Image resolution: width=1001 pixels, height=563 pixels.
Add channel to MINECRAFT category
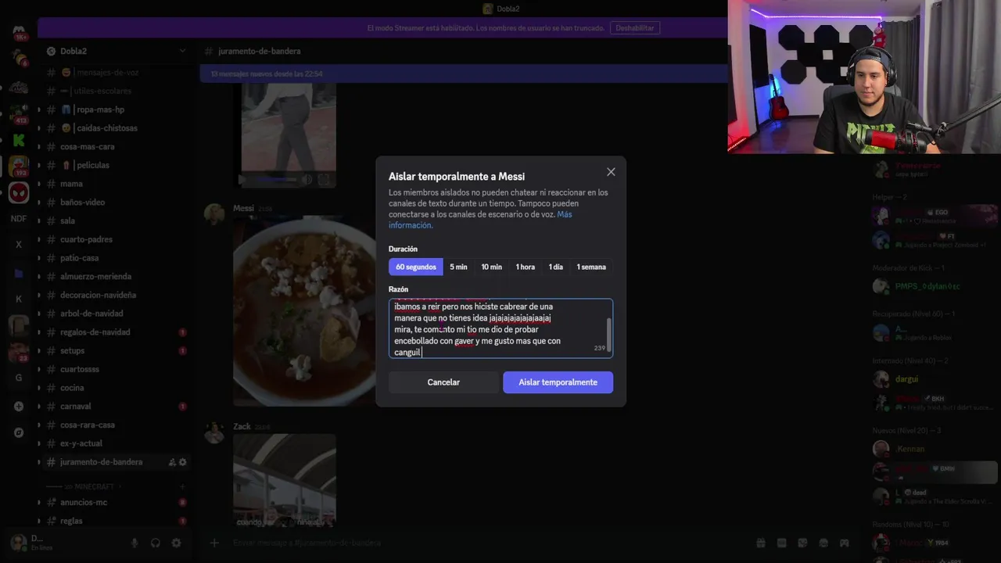183,486
